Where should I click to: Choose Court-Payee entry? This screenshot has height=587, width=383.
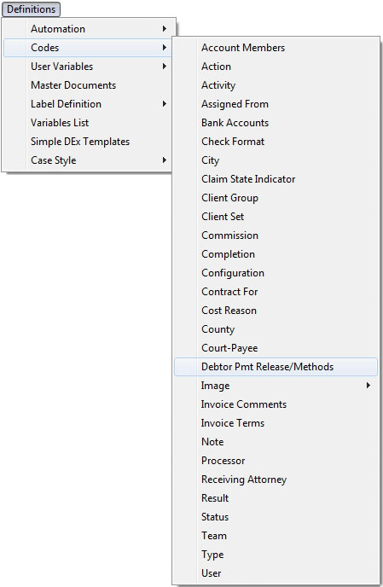276,348
